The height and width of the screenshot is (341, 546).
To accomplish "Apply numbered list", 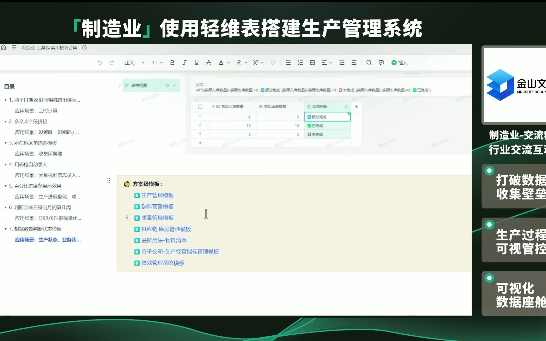I will click(x=300, y=63).
